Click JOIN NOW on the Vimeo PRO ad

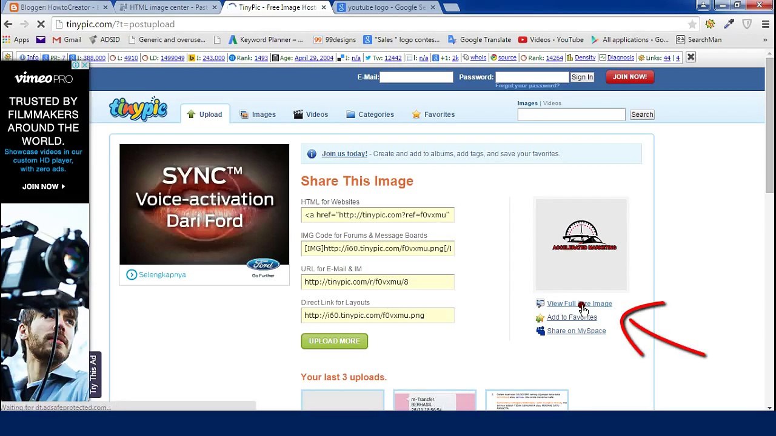(x=44, y=187)
